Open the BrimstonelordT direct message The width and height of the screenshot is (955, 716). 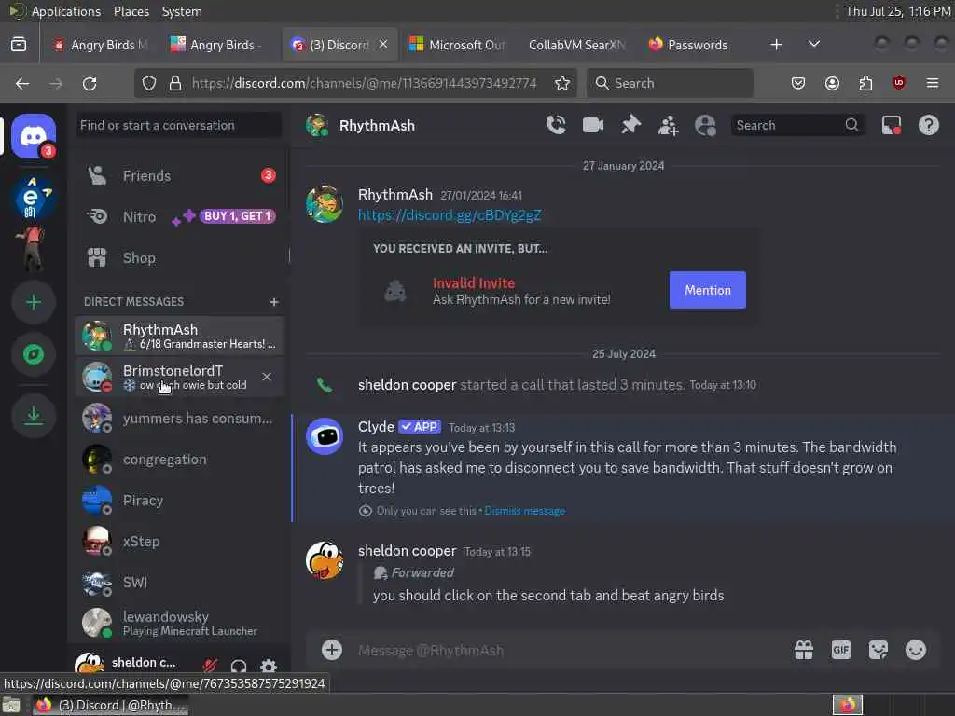pyautogui.click(x=180, y=377)
